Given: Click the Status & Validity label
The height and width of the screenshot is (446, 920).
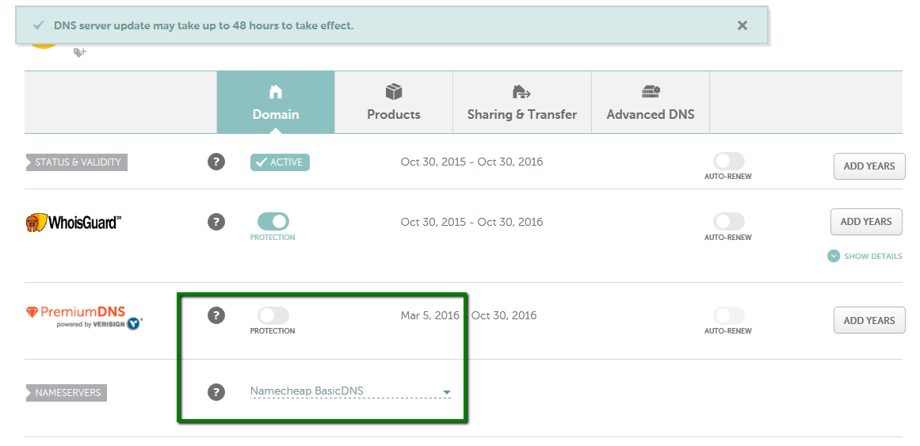Looking at the screenshot, I should point(77,162).
